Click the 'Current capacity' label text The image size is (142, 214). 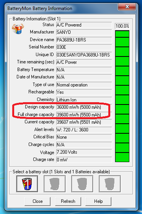39,122
